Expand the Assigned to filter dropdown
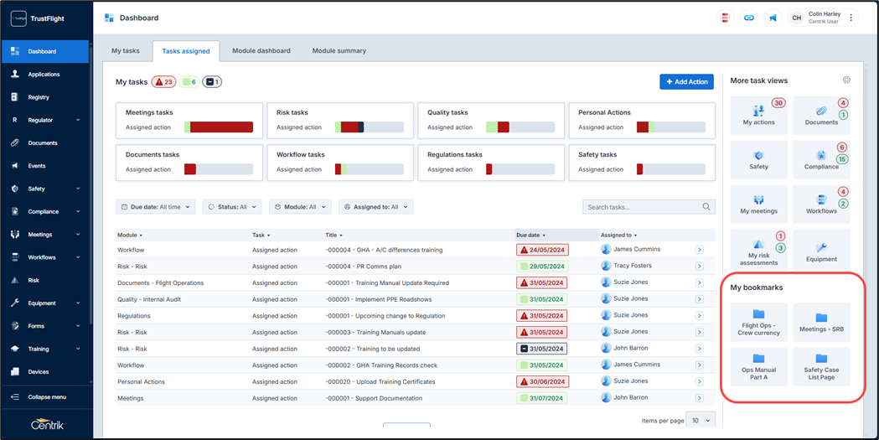Screen dimensions: 879x440 click(x=375, y=207)
